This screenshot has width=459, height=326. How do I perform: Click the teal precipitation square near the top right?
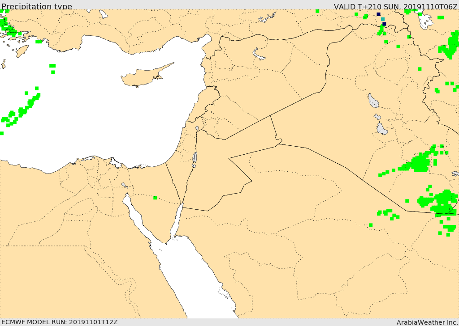(383, 19)
